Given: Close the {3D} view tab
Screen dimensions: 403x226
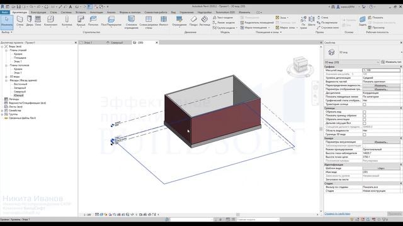Looking at the screenshot, I should [x=157, y=43].
